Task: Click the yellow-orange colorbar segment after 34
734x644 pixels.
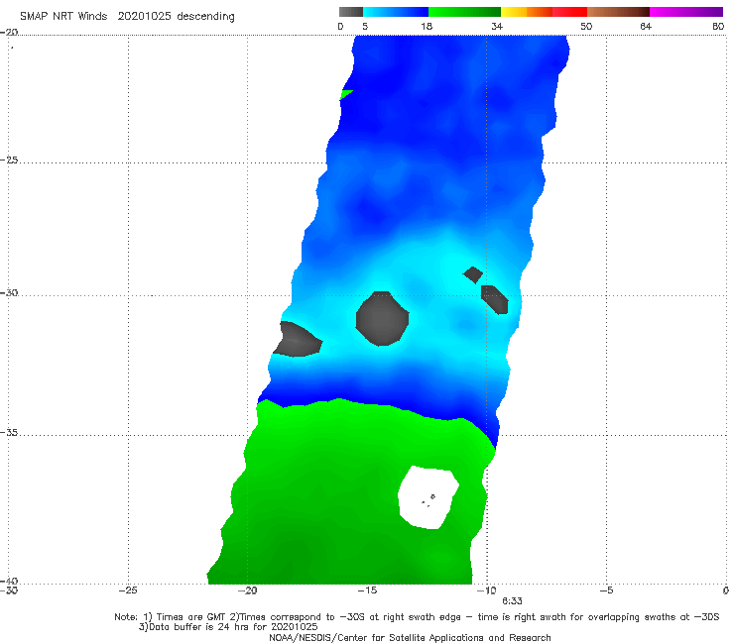Action: point(527,12)
